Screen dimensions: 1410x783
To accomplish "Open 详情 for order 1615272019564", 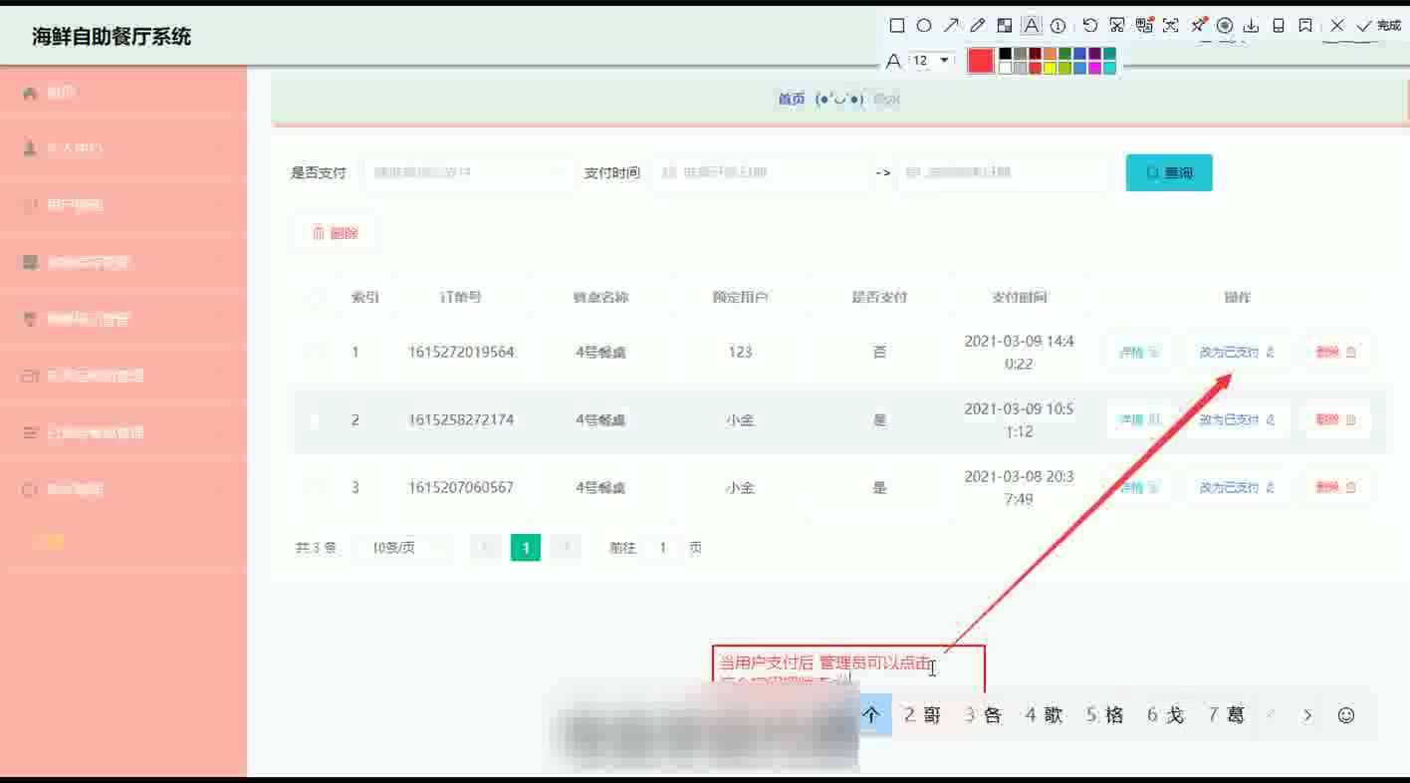I will coord(1138,353).
